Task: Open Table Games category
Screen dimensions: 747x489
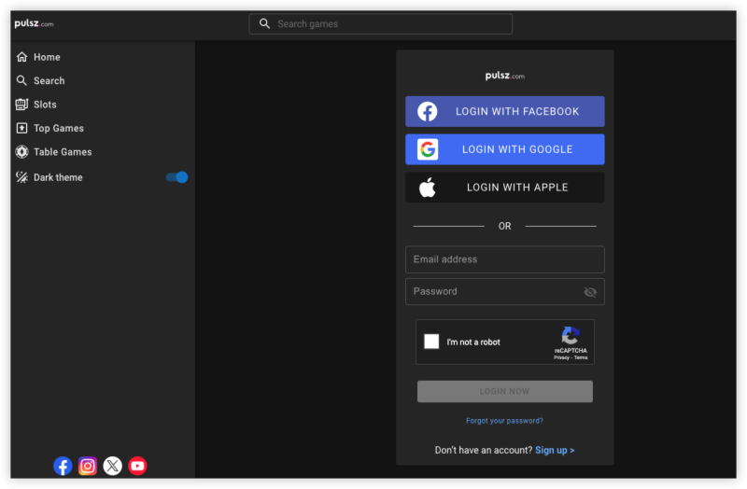Action: point(63,152)
